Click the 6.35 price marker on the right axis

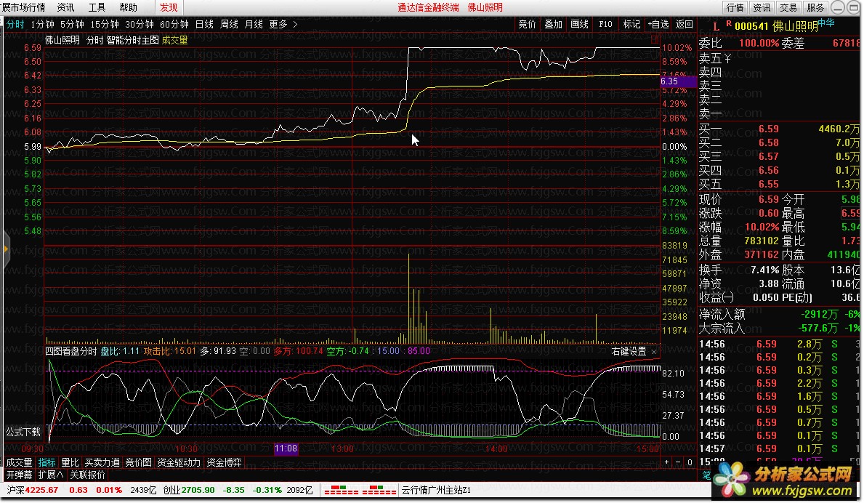point(677,81)
